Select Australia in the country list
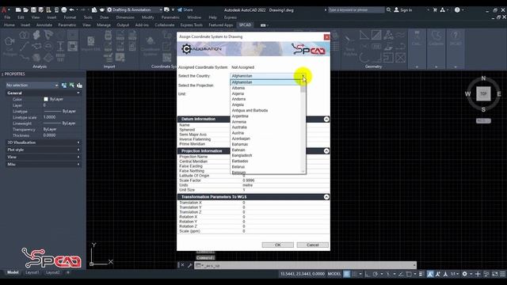 point(239,127)
